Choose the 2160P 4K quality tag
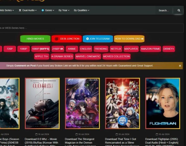186x146 pixels. [x=58, y=49]
